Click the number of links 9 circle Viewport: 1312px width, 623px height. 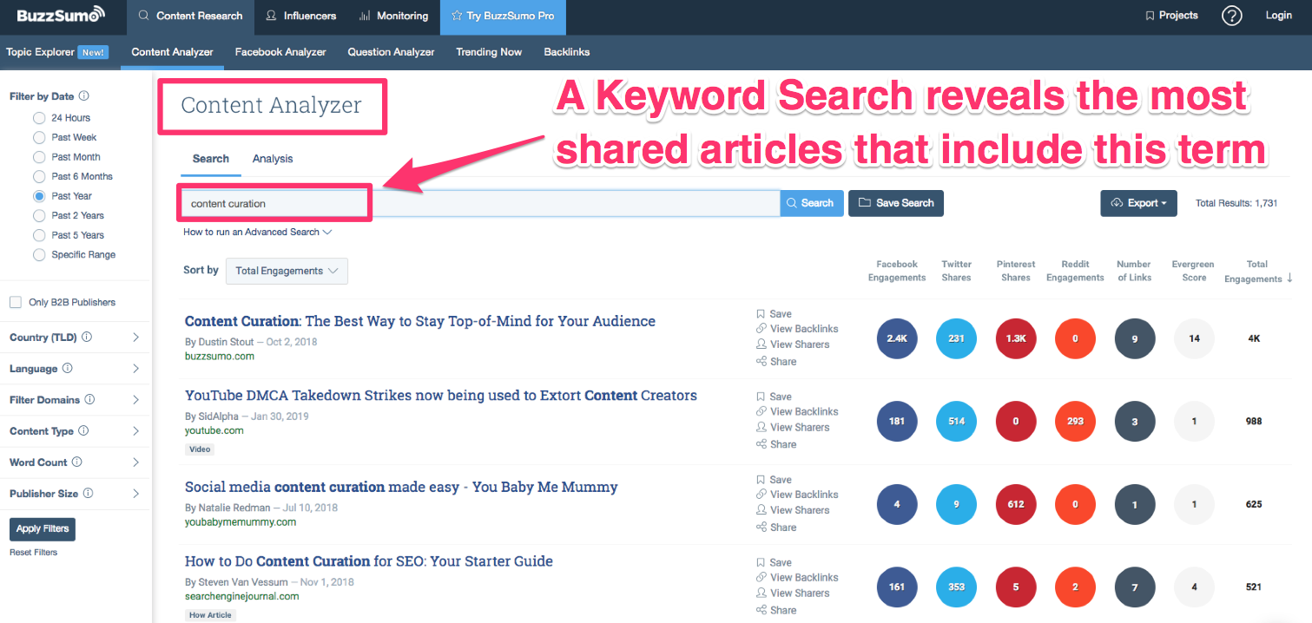1135,338
